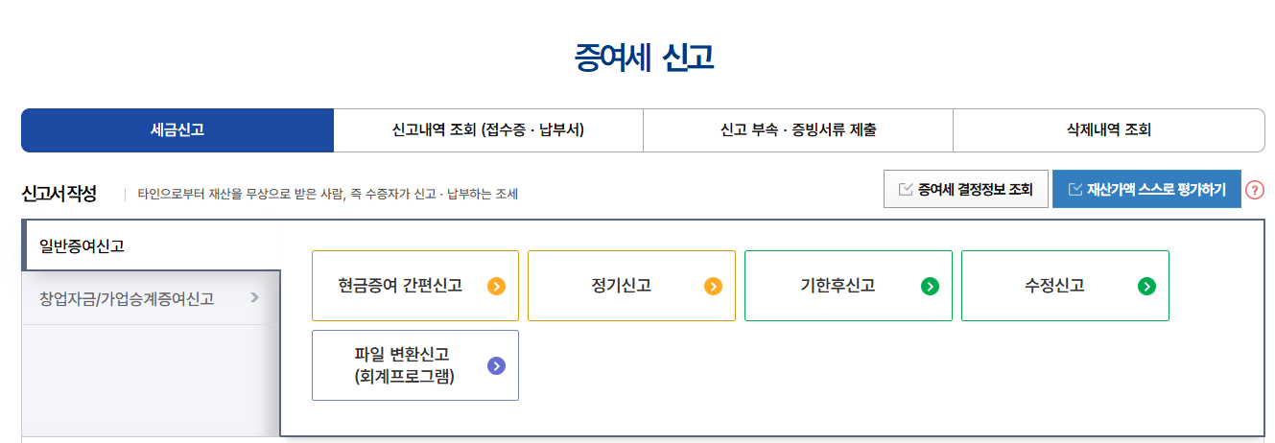Open the 신고 부속 · 증빙서류 제출 tab

pyautogui.click(x=798, y=130)
